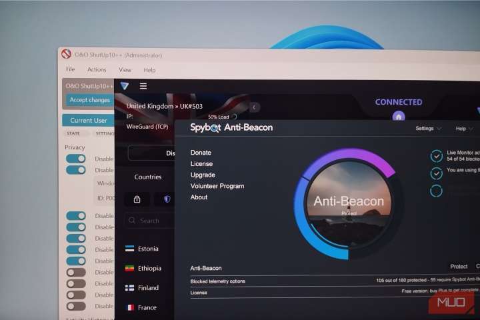Click the Accept changes button
The image size is (480, 320).
point(90,100)
